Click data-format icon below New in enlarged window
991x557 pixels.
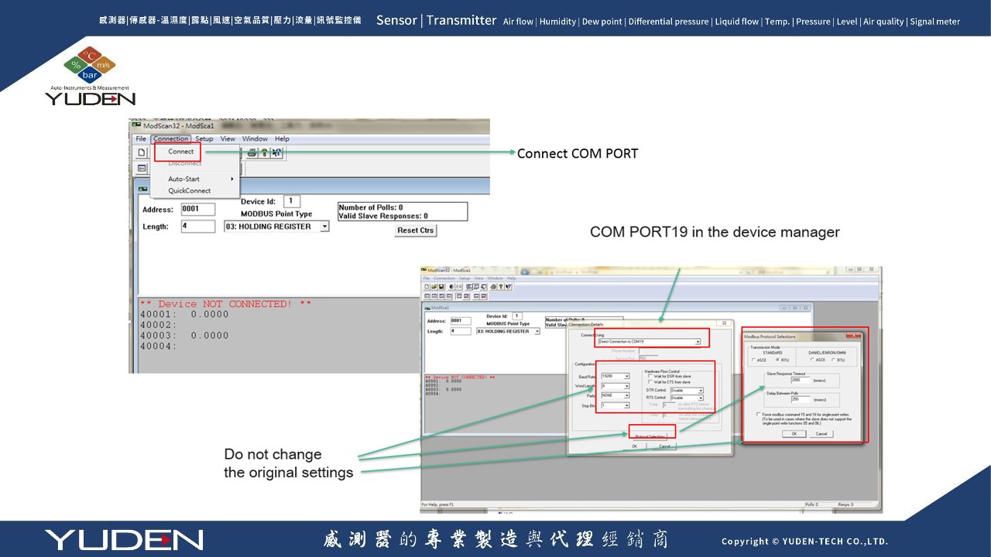[x=142, y=169]
